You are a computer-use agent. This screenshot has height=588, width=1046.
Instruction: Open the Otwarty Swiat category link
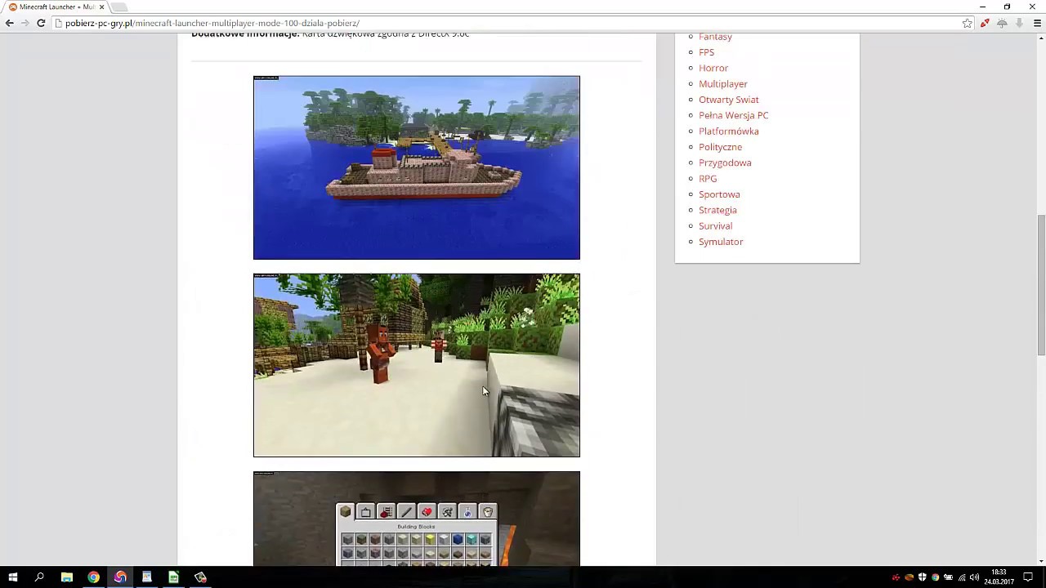(x=729, y=100)
